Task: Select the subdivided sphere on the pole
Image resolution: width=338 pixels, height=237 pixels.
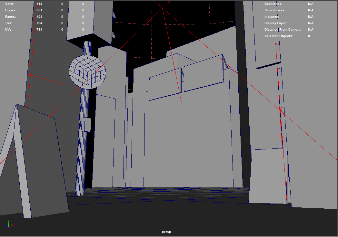Action: (x=87, y=71)
